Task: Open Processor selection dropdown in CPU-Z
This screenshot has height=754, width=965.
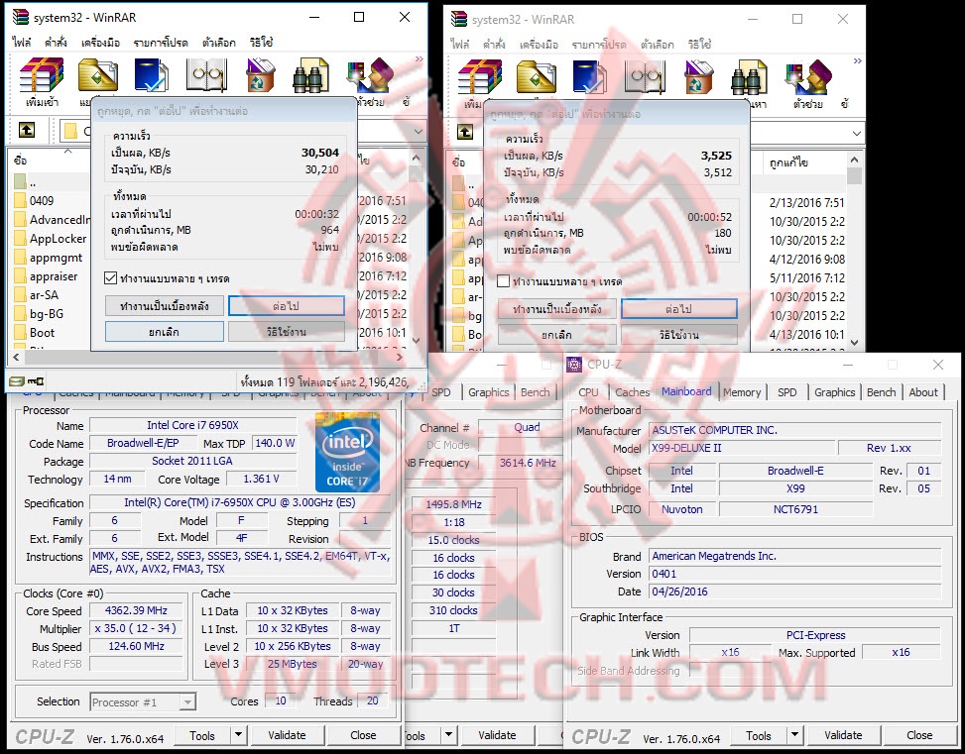Action: point(188,701)
